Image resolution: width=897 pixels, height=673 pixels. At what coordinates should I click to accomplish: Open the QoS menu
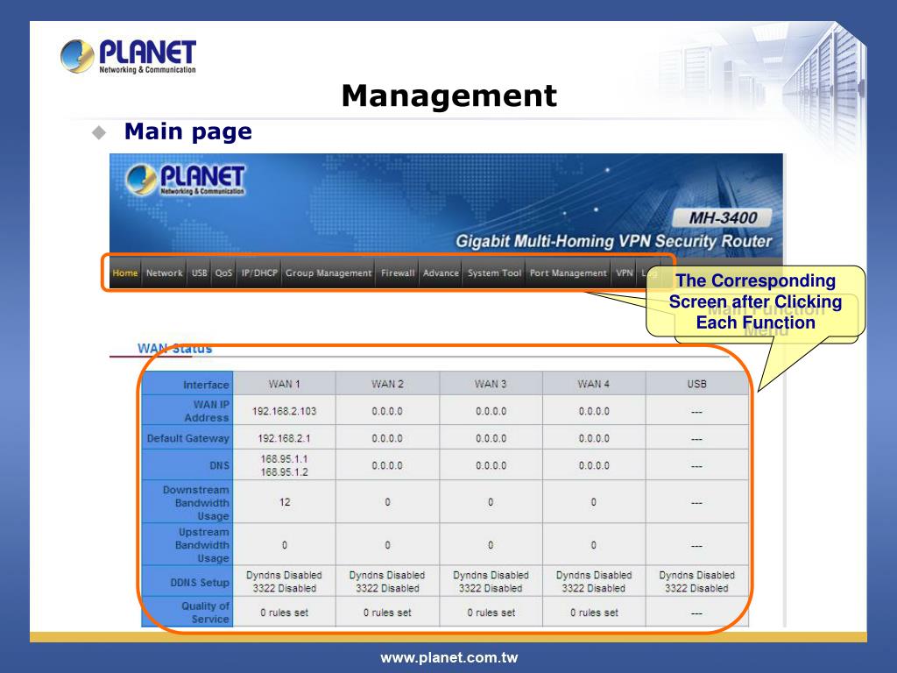(223, 273)
